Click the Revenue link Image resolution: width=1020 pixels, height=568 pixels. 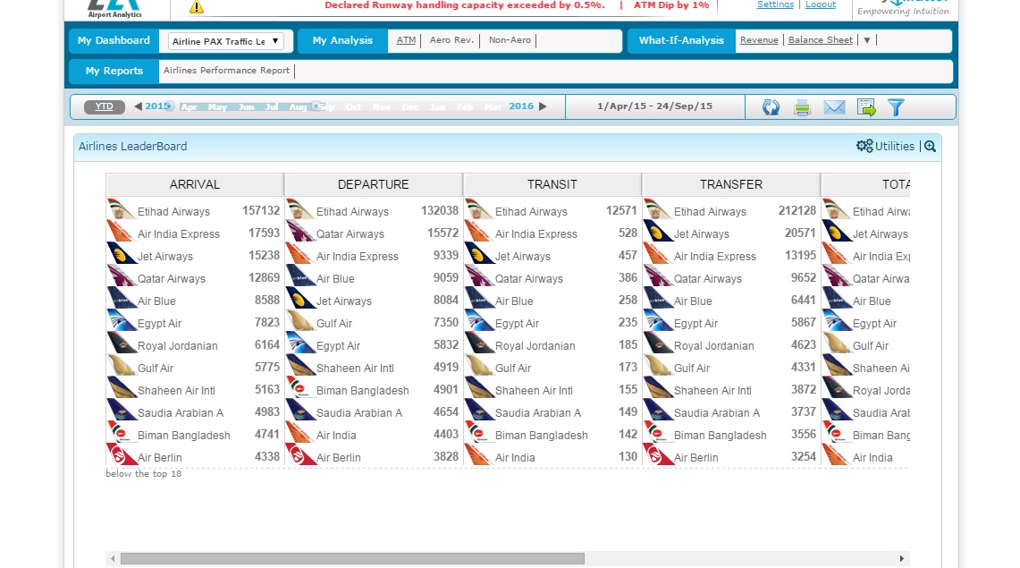coord(759,39)
